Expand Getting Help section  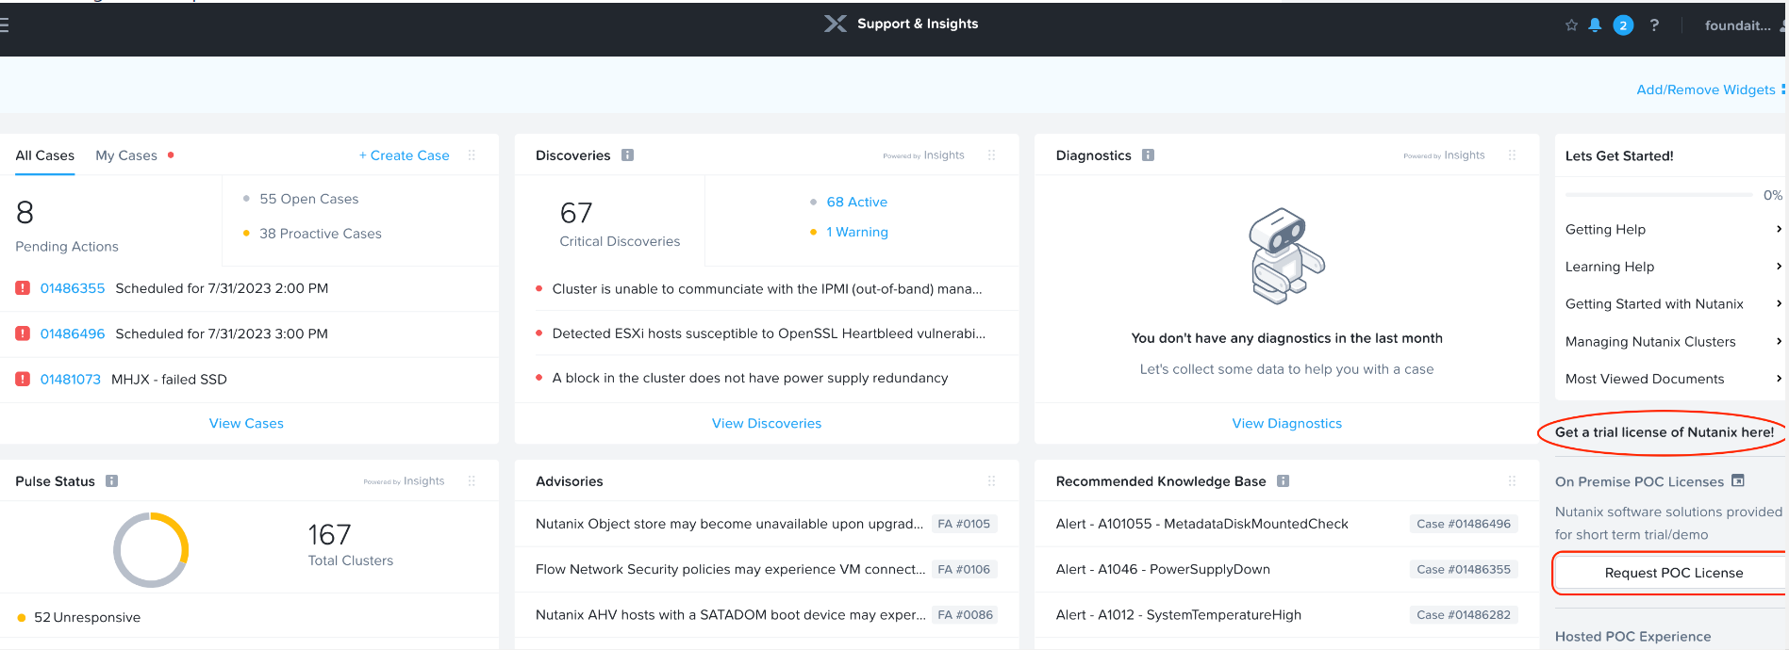[1674, 230]
